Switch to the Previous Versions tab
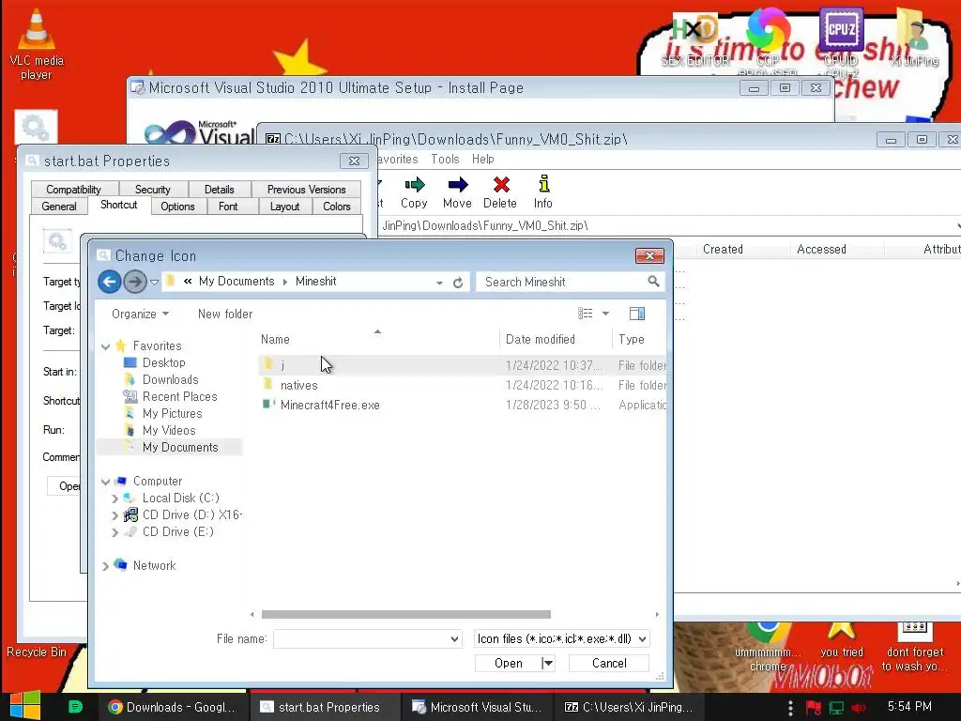The image size is (961, 721). 307,190
